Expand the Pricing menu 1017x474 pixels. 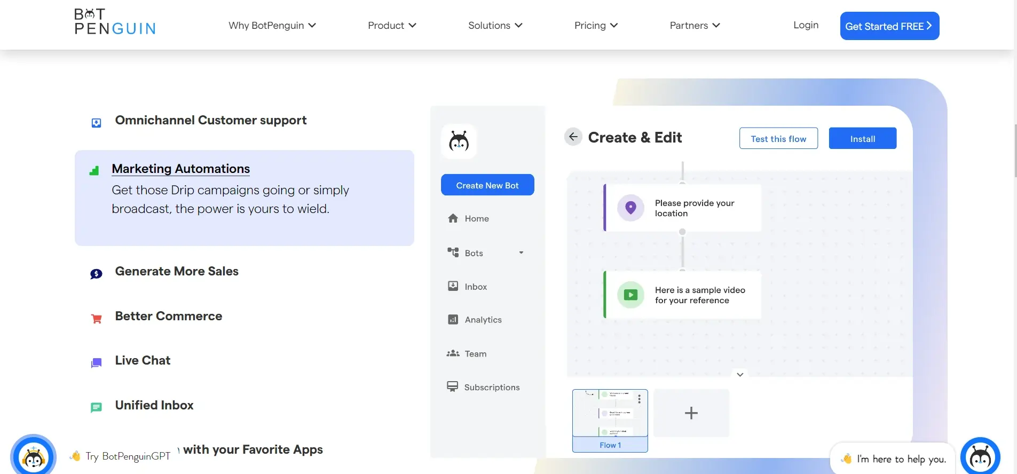click(x=596, y=26)
